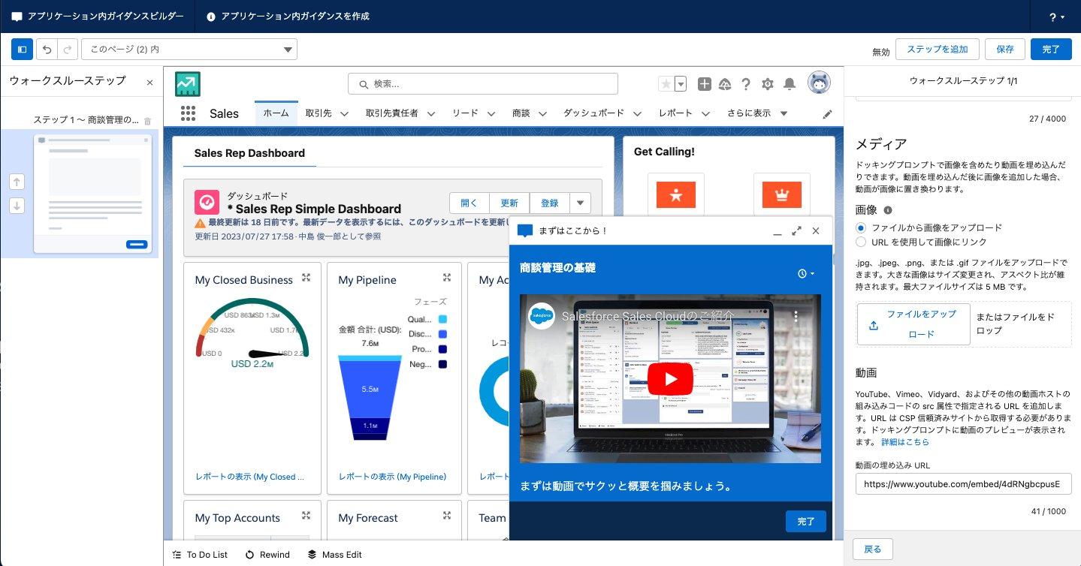1081x566 pixels.
Task: Open global actions plus icon
Action: click(x=704, y=84)
